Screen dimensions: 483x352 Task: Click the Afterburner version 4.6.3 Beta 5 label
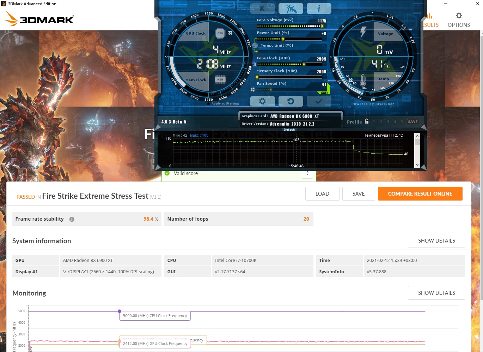coord(174,122)
